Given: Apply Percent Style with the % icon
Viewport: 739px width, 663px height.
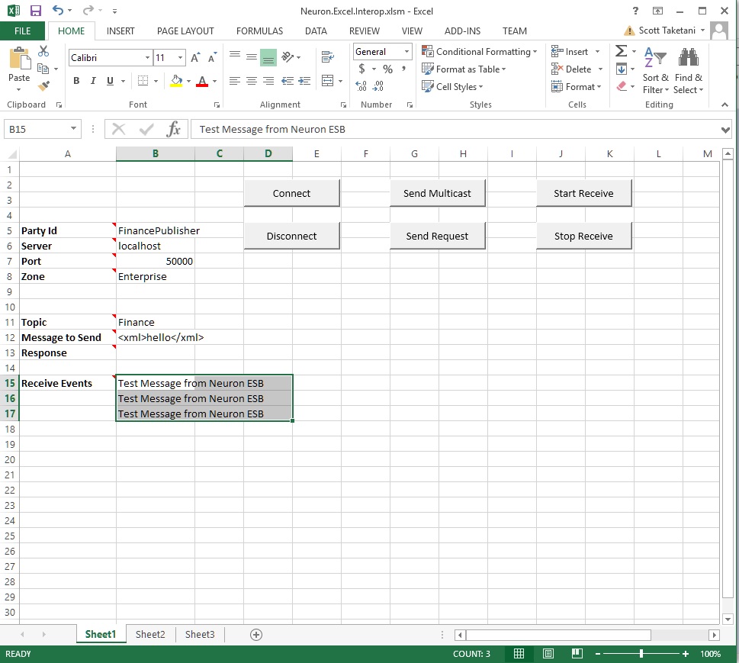Looking at the screenshot, I should pos(388,69).
